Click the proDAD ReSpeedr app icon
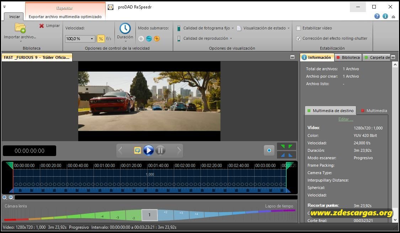Viewport: 400px width, 233px height. tap(111, 7)
